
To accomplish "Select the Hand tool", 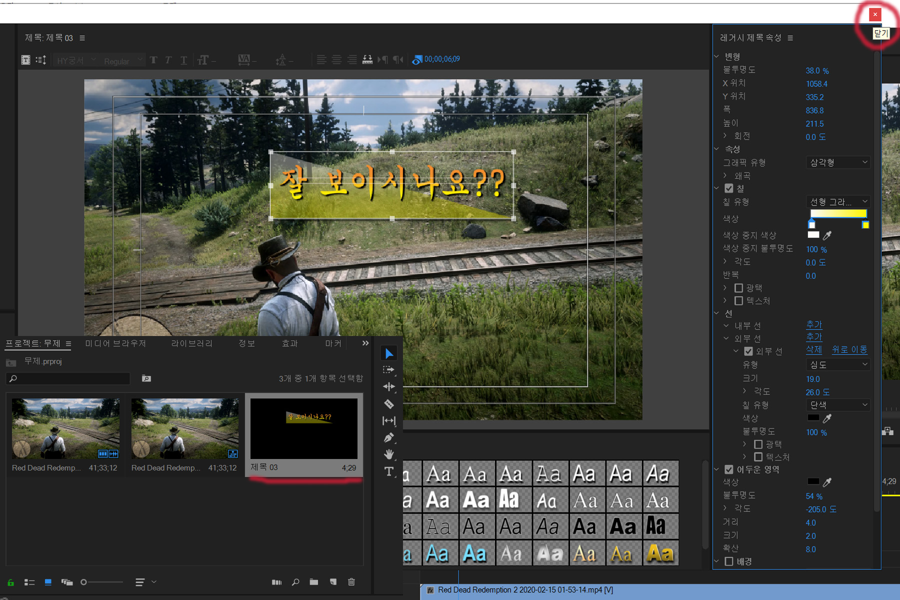I will (x=388, y=454).
